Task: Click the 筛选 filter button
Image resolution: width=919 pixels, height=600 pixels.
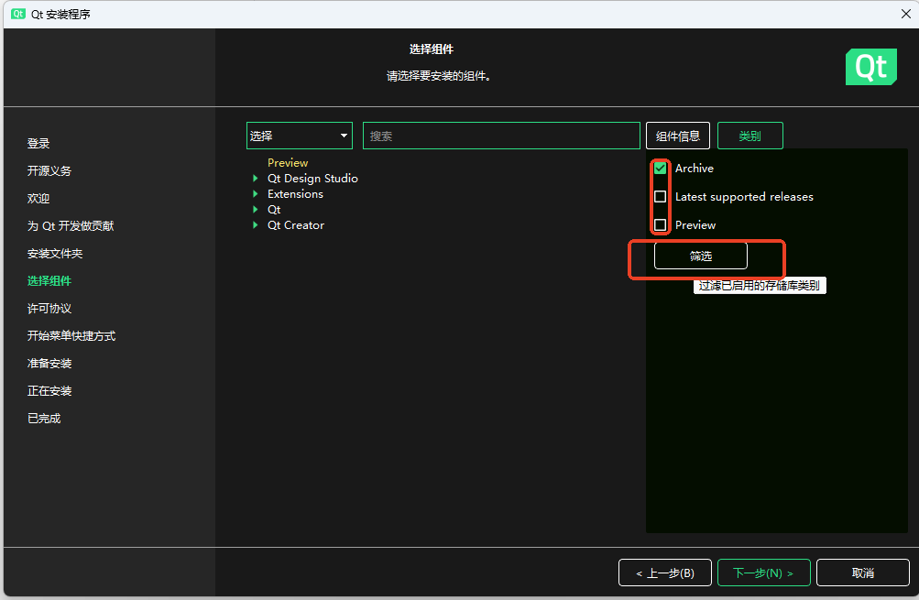Action: tap(700, 256)
